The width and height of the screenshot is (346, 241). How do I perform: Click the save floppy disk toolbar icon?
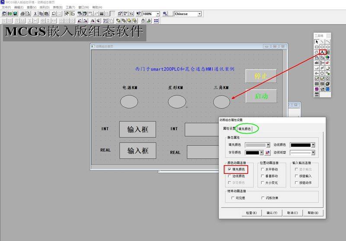[15, 14]
